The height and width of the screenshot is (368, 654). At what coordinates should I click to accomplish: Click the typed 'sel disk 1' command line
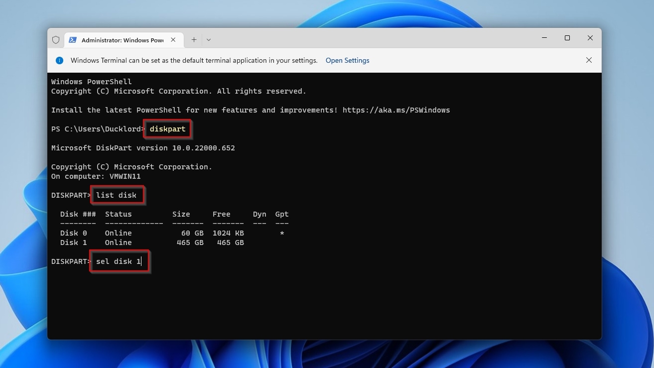pyautogui.click(x=119, y=261)
